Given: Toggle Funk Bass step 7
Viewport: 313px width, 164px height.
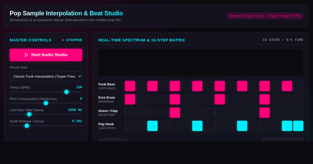Looking at the screenshot, I should coord(197,86).
